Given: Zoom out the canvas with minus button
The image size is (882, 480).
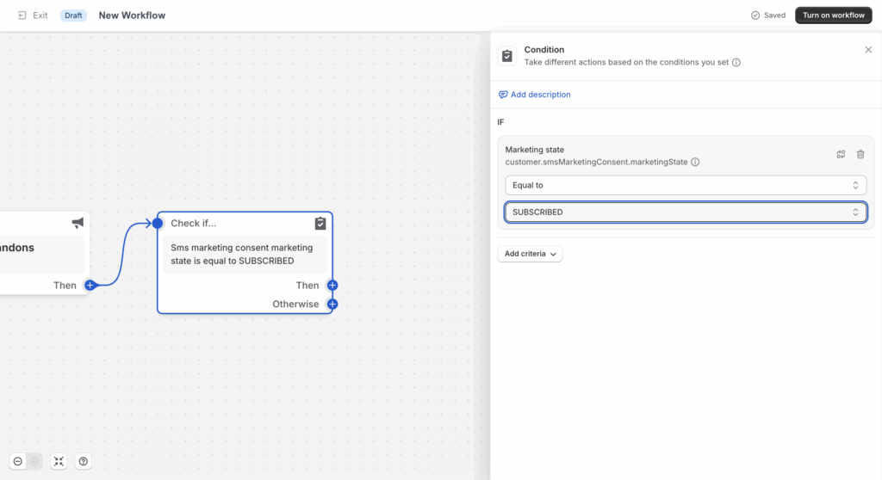Looking at the screenshot, I should (18, 461).
